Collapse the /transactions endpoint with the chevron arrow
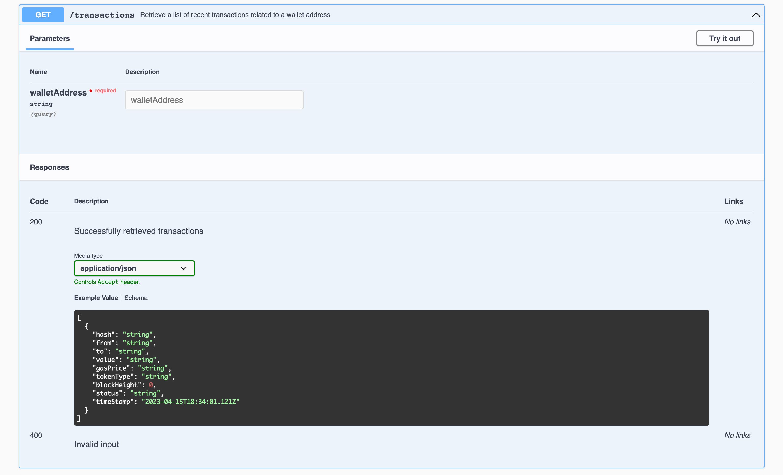 tap(756, 15)
